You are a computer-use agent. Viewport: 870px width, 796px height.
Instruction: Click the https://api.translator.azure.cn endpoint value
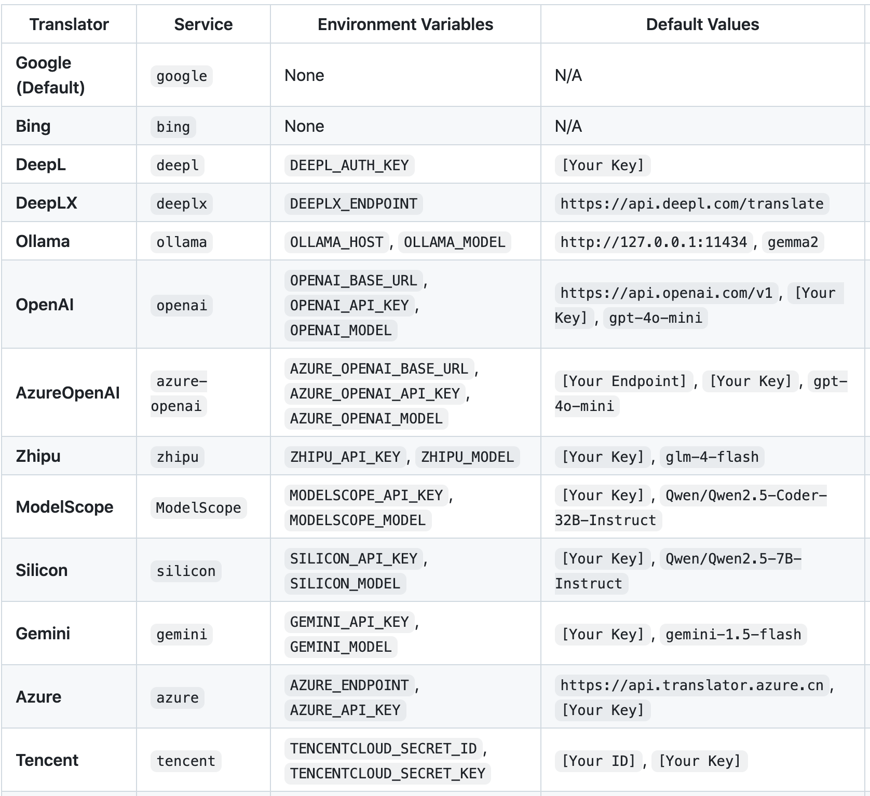691,685
